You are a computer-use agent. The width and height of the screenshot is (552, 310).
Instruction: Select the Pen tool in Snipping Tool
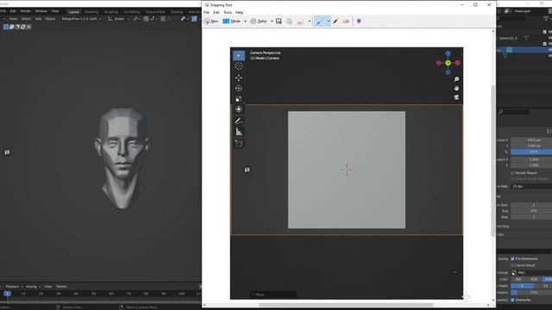pos(320,22)
